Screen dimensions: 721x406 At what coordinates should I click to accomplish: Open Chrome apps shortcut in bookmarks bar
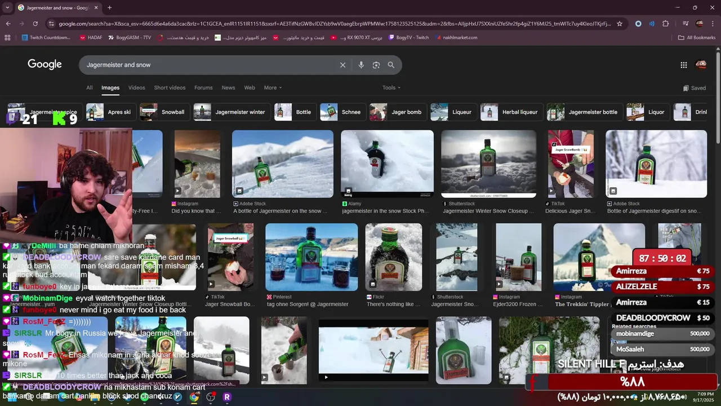7,38
